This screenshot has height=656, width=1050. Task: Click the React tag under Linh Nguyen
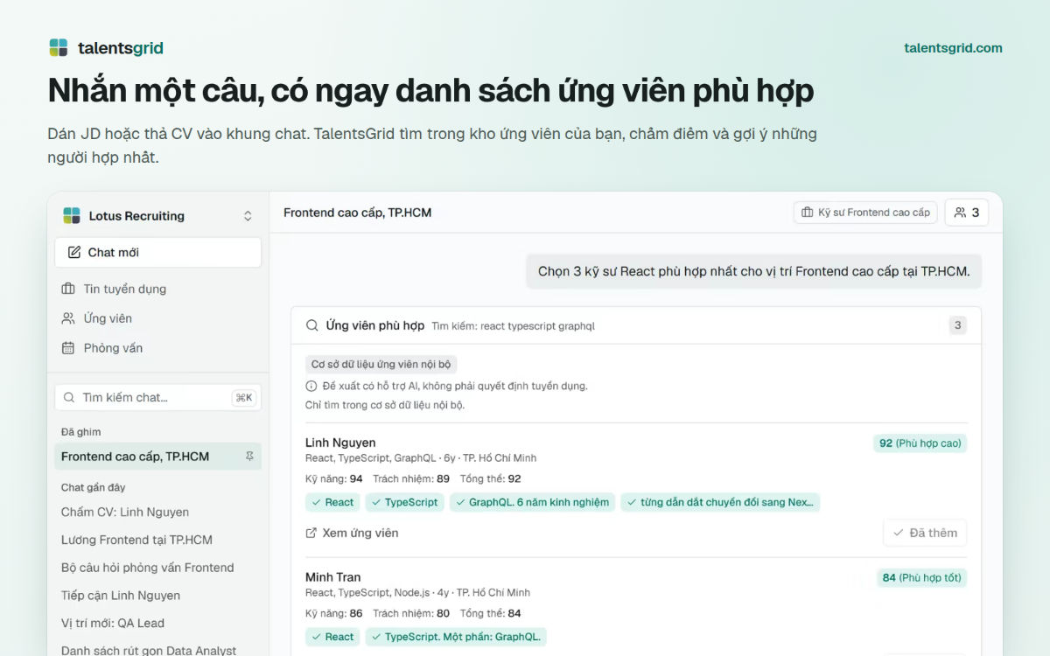click(x=332, y=502)
